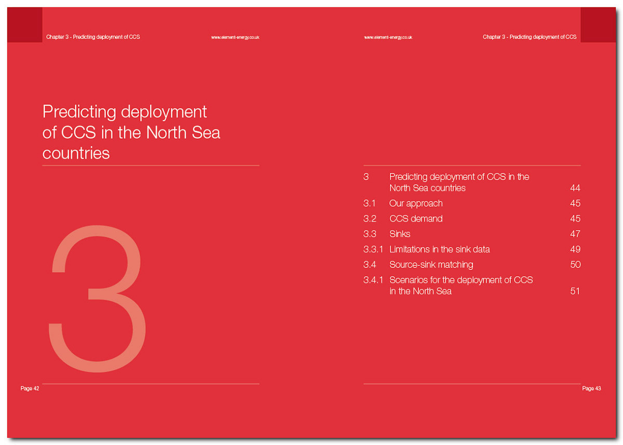Click section number 3.4.1 in the contents
Image resolution: width=623 pixels, height=445 pixels.
coord(373,280)
